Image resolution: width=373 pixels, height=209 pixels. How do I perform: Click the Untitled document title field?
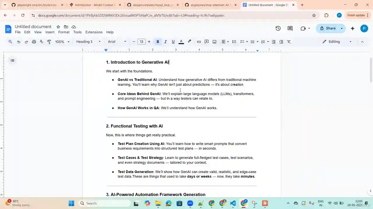33,27
